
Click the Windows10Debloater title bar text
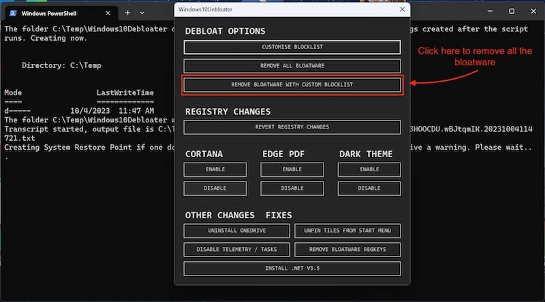(x=205, y=10)
